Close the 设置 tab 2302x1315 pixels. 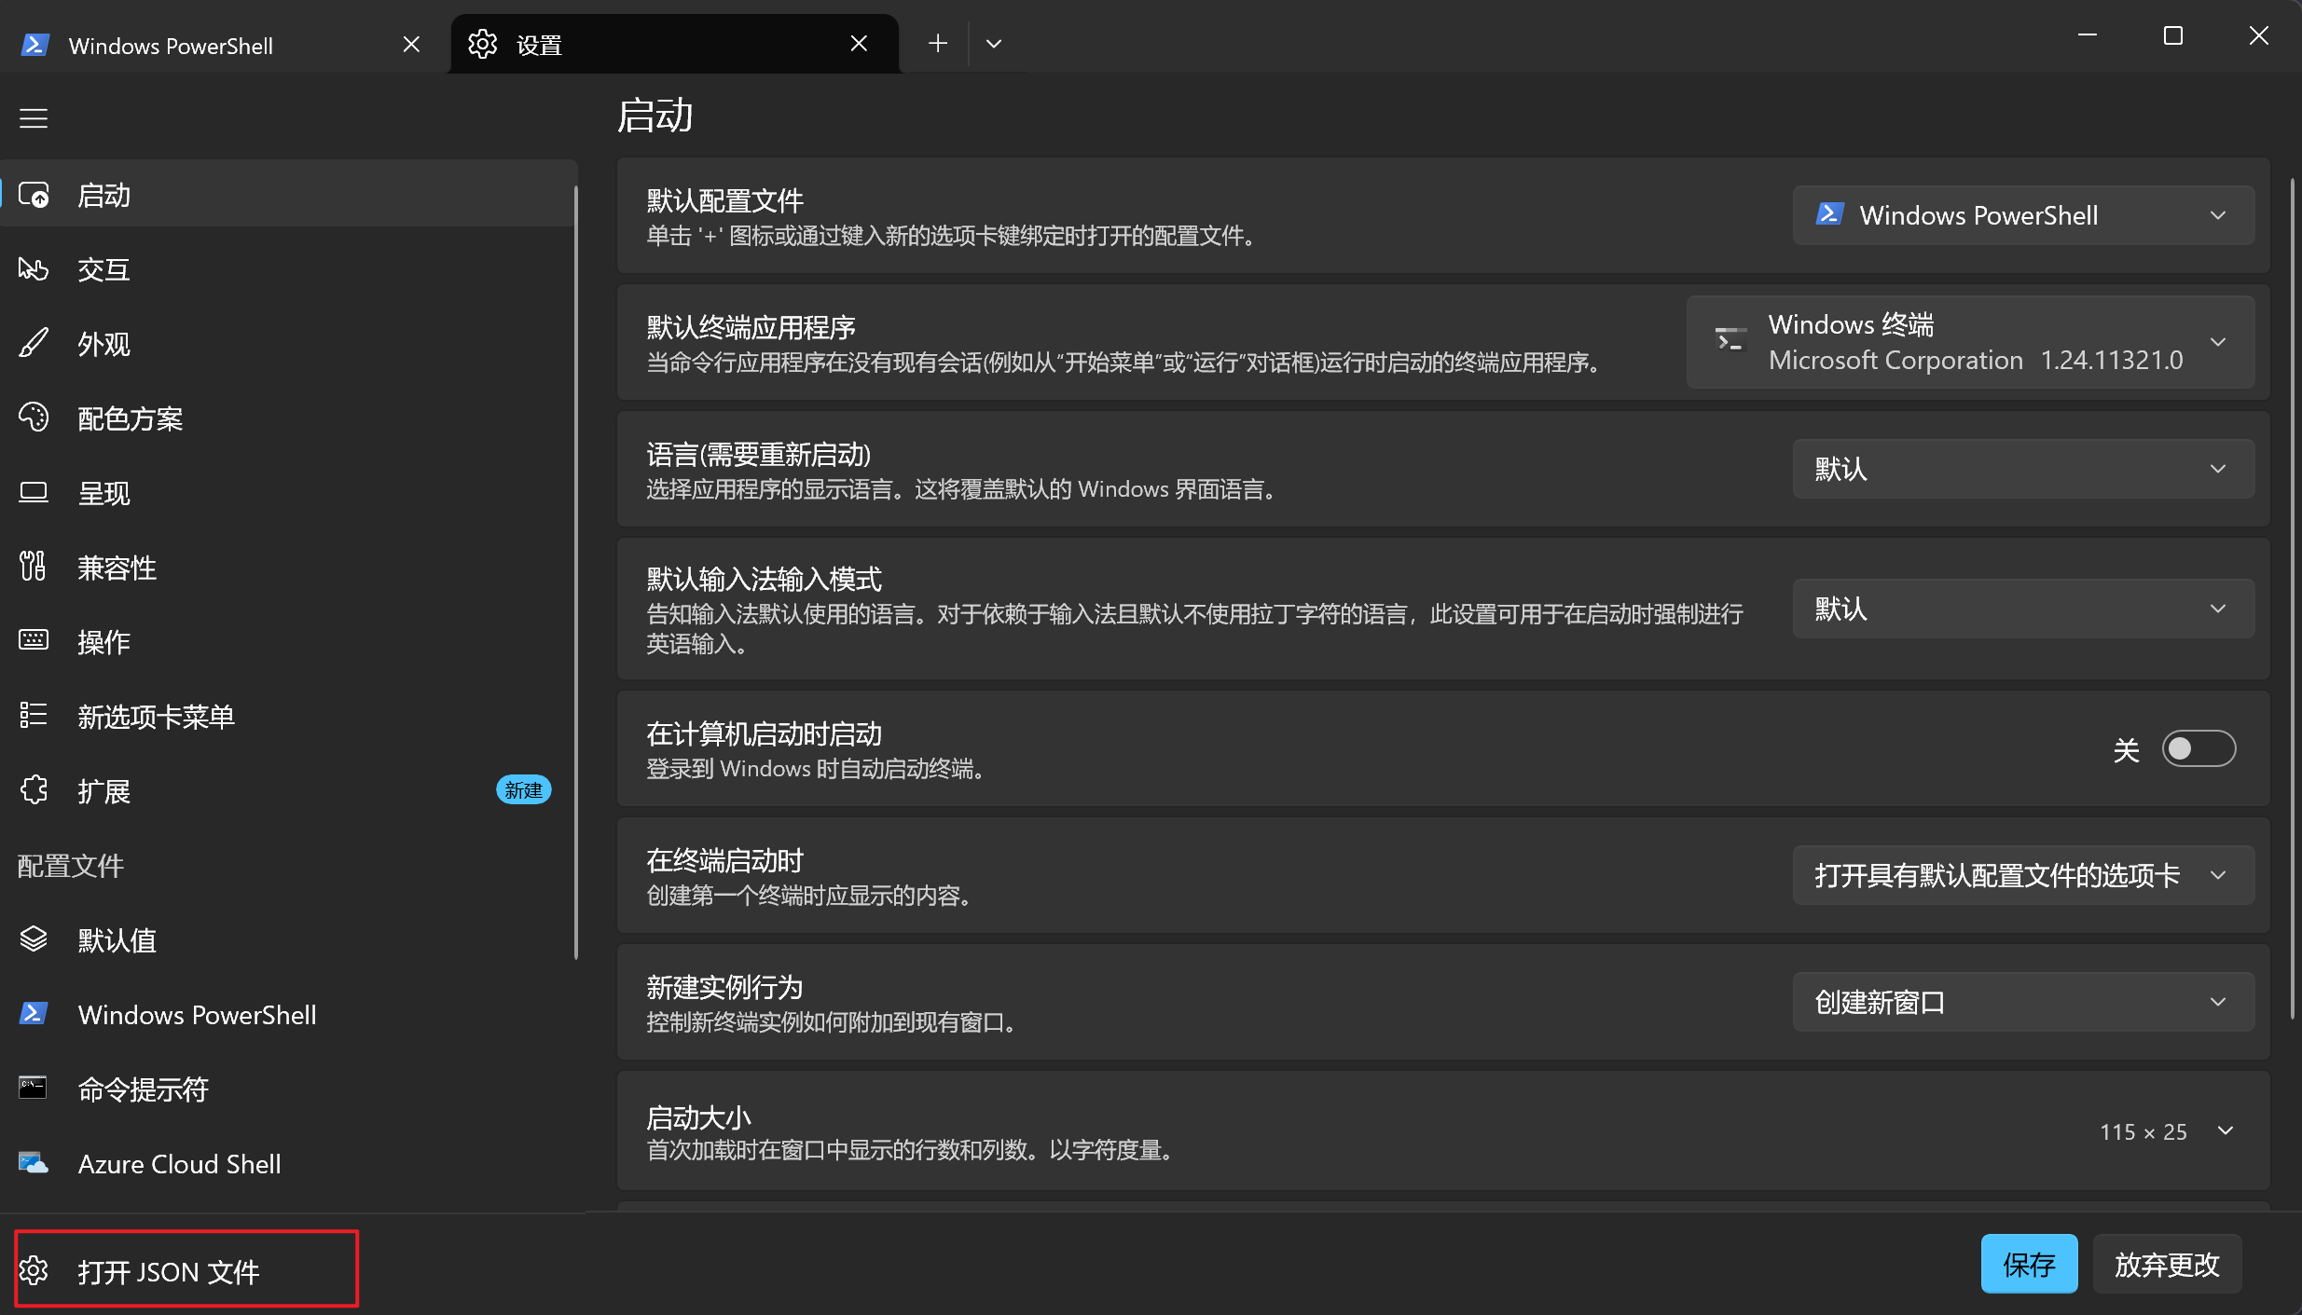(x=859, y=44)
